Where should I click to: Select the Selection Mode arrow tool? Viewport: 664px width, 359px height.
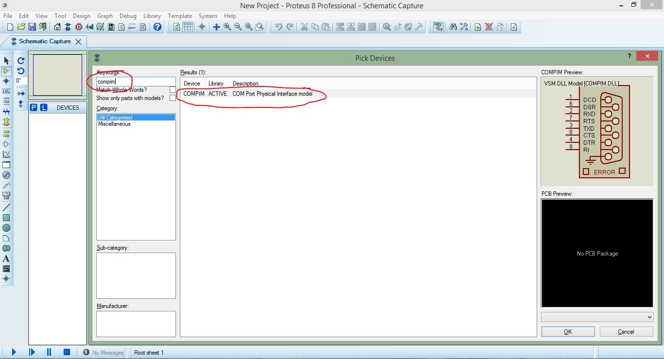[6, 60]
